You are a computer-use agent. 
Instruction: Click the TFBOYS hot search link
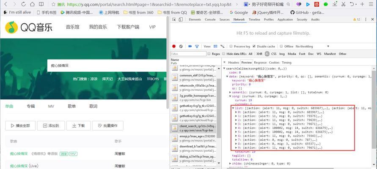[153, 79]
